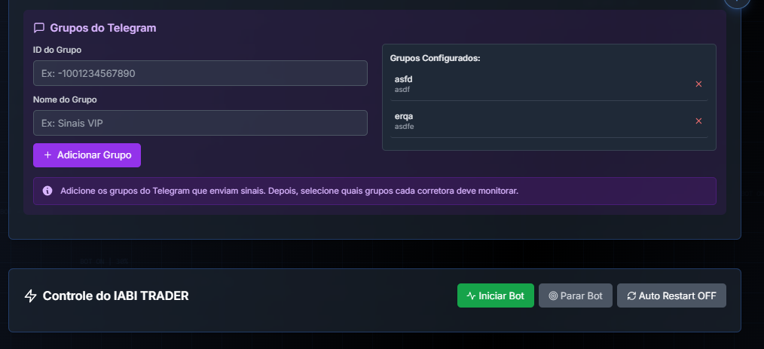Start the bot with Iniciar Bot
Viewport: 764px width, 349px height.
coord(496,295)
